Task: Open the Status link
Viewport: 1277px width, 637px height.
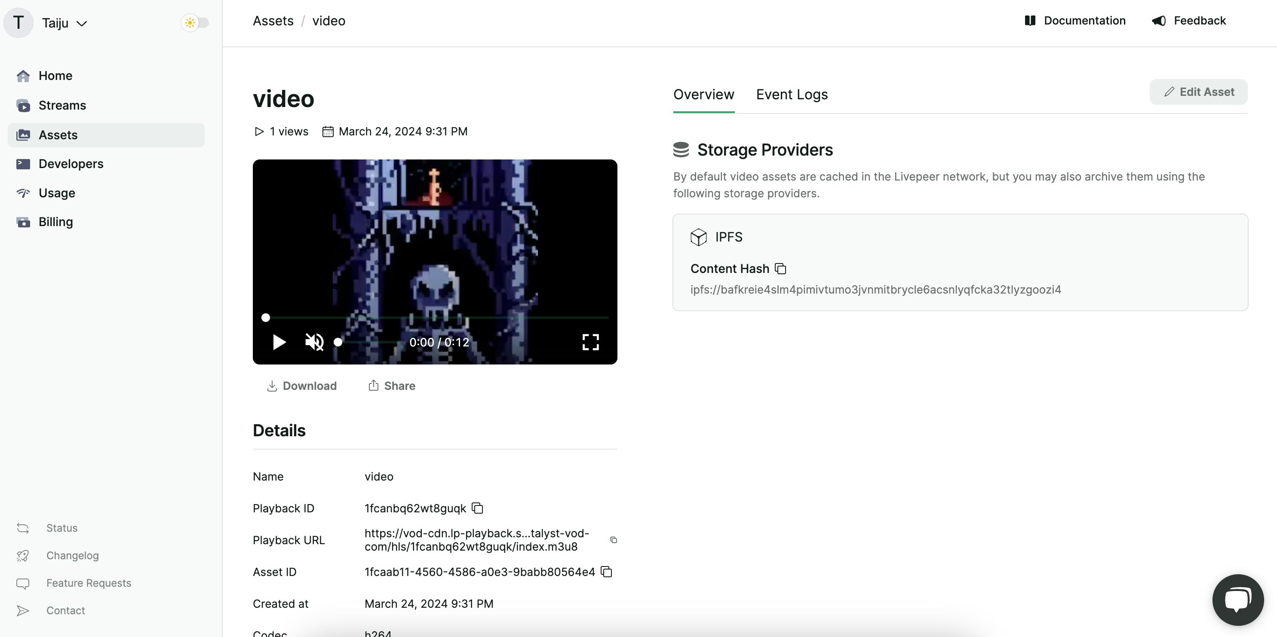Action: point(62,528)
